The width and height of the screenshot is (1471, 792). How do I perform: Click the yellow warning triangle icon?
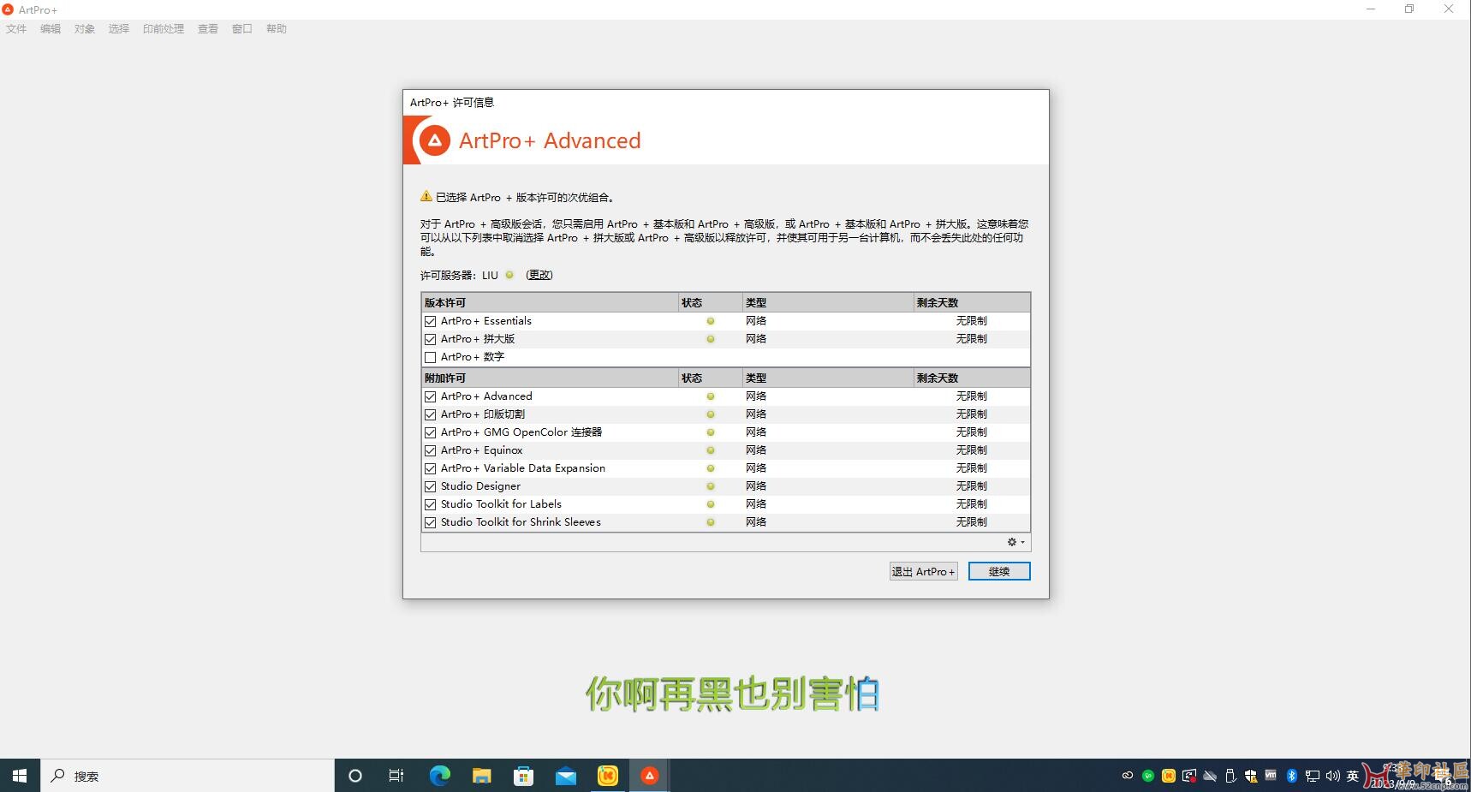coord(426,196)
